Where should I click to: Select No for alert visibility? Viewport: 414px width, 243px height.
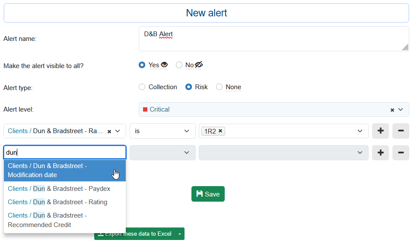pyautogui.click(x=179, y=65)
